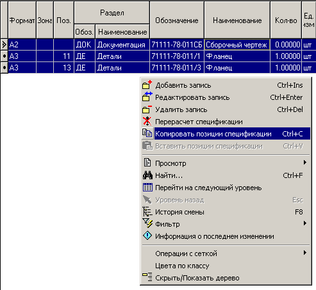Expand the Просмотр submenu arrow
316x290 pixels.
(x=305, y=163)
